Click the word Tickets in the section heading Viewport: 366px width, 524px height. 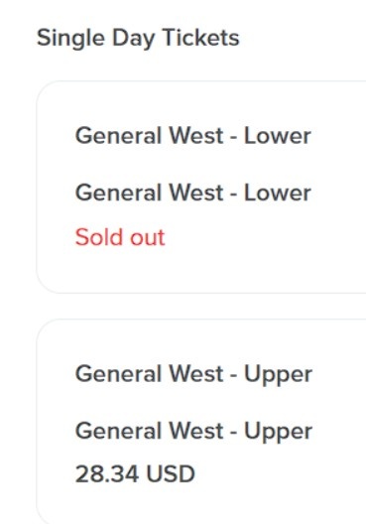[201, 37]
